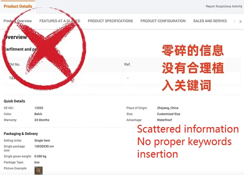244x175 pixels.
Task: Click the 10X20X30 cm package size
Action: pos(44,146)
